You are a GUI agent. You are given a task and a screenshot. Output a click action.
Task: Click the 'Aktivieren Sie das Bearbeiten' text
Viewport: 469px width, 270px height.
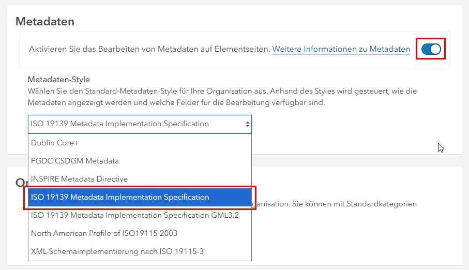point(149,49)
